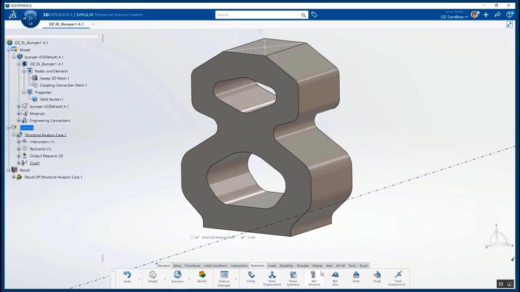The height and width of the screenshot is (292, 520).
Task: Expand the Crush step node
Action: pyautogui.click(x=19, y=163)
